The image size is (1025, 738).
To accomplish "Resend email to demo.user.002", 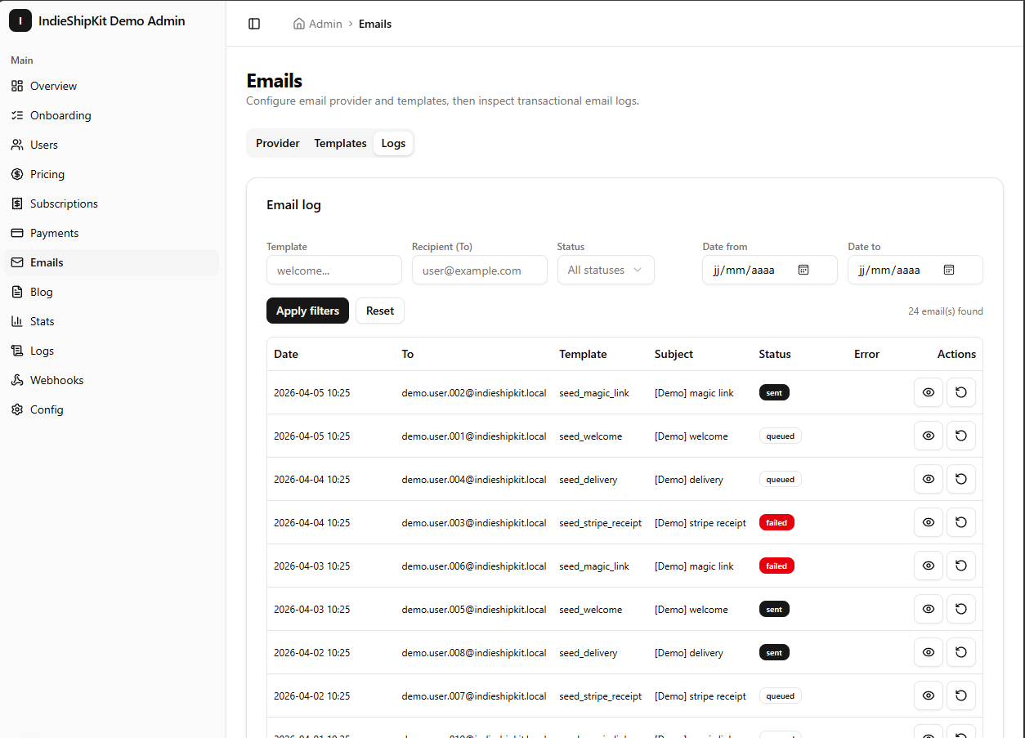I will pyautogui.click(x=961, y=392).
